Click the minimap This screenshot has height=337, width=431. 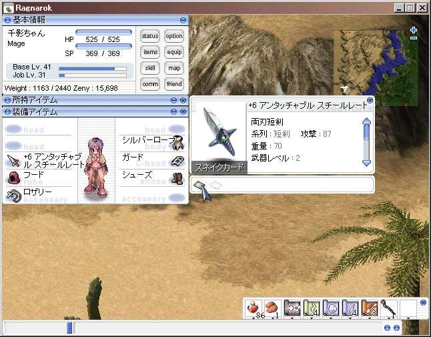point(376,68)
